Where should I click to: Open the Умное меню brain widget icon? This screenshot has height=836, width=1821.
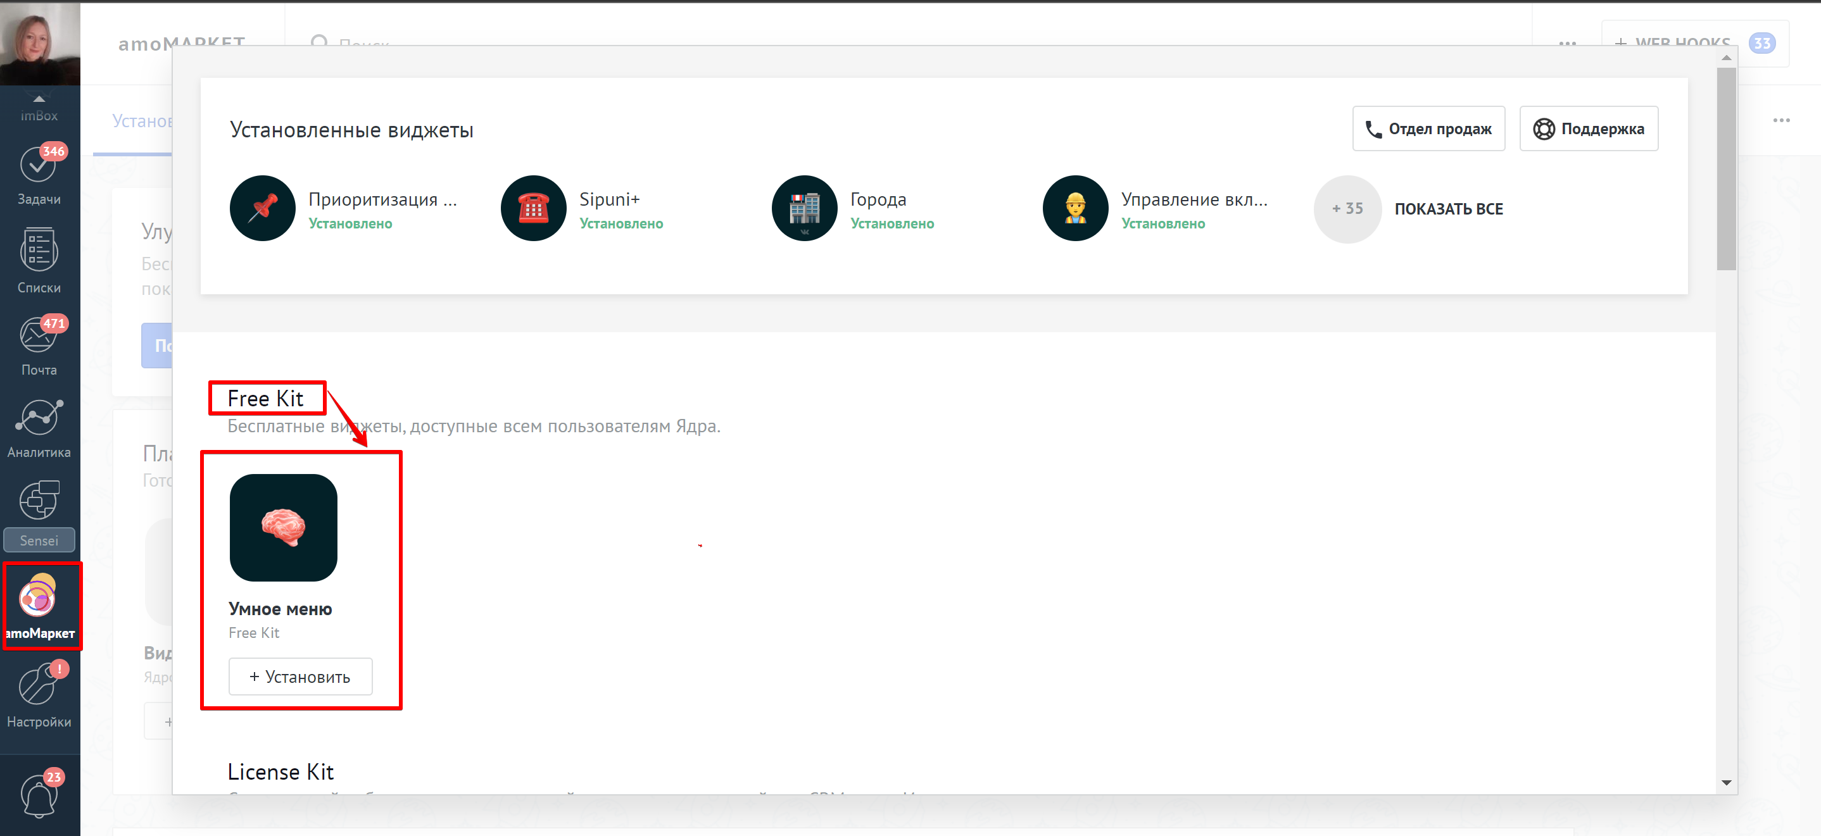pyautogui.click(x=284, y=527)
